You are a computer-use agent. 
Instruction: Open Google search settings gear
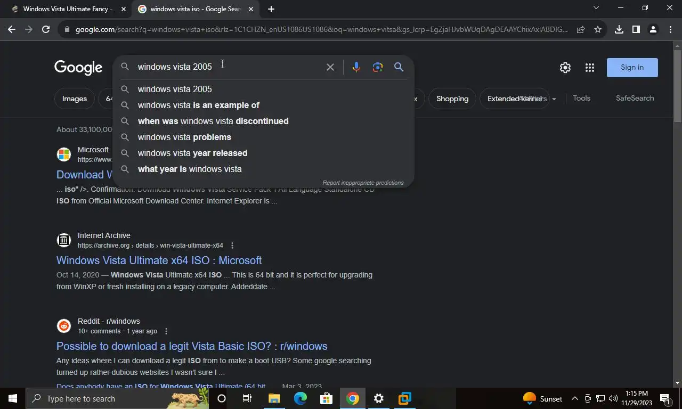tap(565, 68)
